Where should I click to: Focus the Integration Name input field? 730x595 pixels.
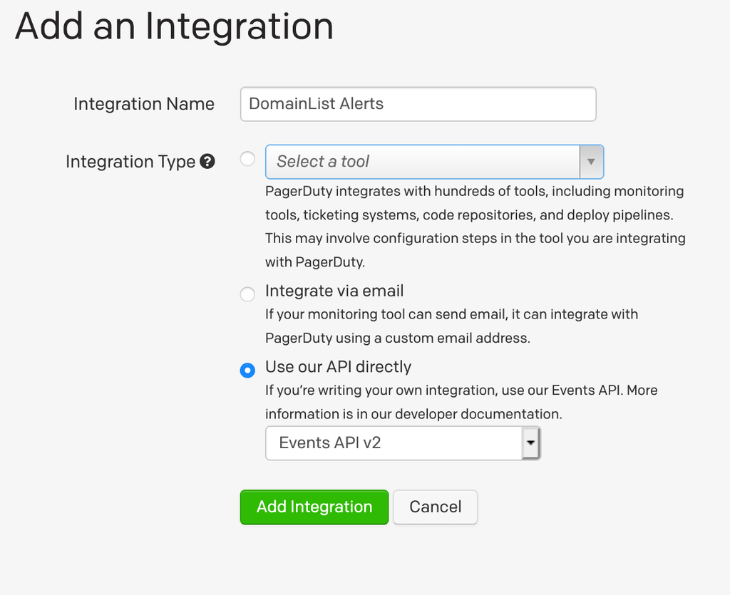tap(418, 104)
